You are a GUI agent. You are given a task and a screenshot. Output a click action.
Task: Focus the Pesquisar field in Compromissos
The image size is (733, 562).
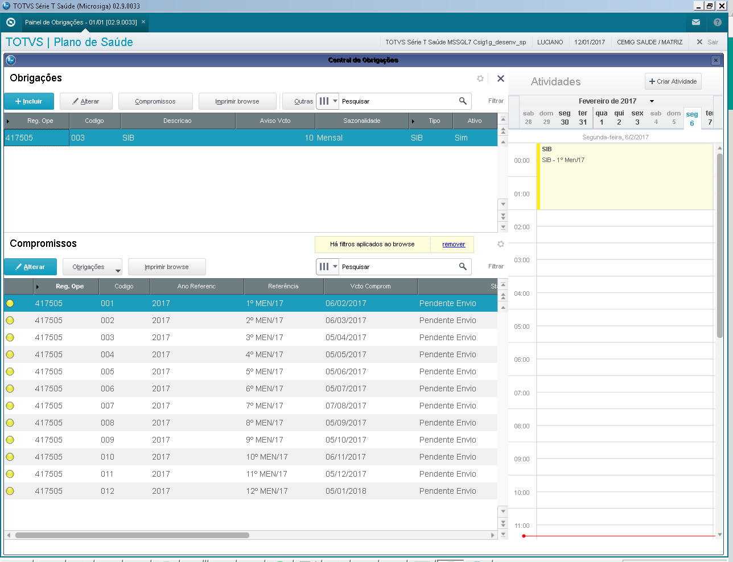pyautogui.click(x=398, y=267)
